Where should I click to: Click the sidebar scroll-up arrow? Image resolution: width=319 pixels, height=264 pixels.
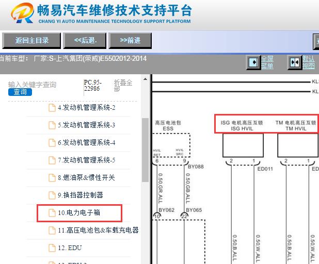click(145, 79)
